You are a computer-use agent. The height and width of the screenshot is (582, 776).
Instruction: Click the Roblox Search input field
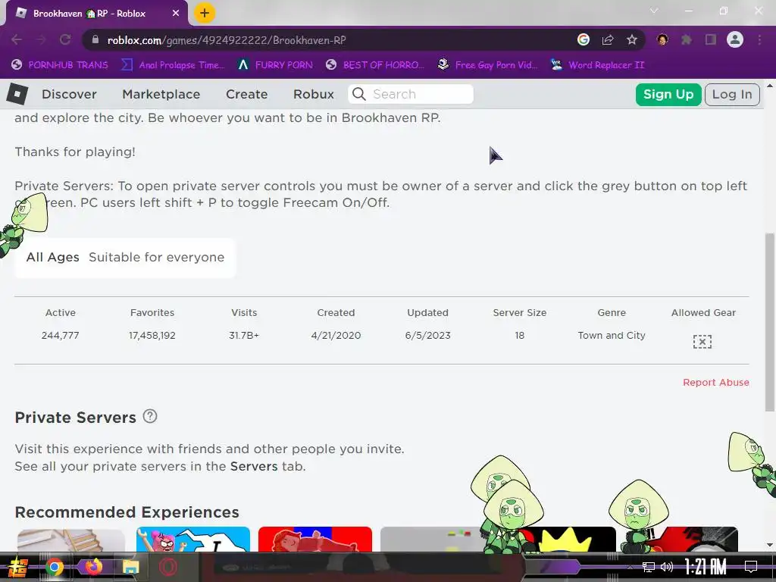pyautogui.click(x=411, y=94)
